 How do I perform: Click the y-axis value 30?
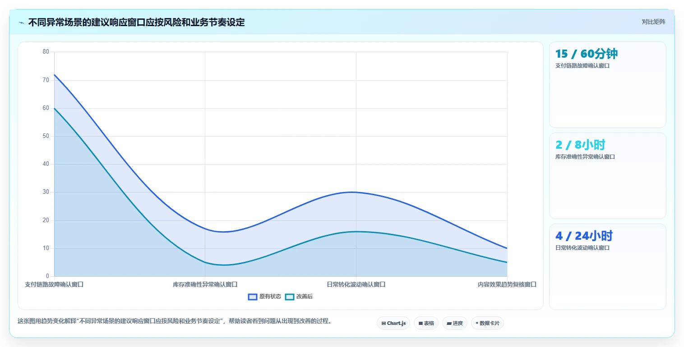click(x=46, y=192)
